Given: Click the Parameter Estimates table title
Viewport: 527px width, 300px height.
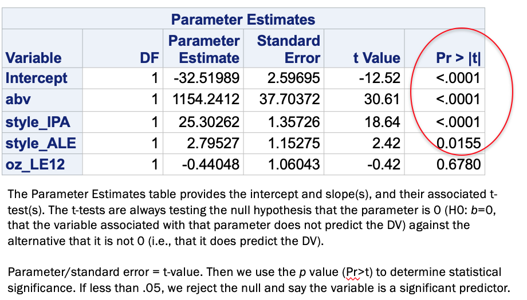Looking at the screenshot, I should [243, 19].
